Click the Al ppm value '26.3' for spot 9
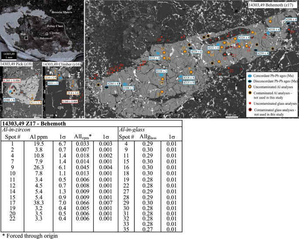 pyautogui.click(x=39, y=167)
